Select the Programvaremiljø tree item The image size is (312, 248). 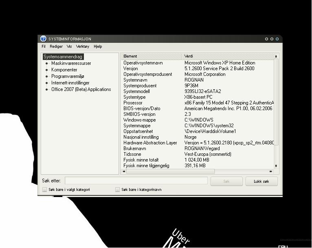(x=68, y=76)
